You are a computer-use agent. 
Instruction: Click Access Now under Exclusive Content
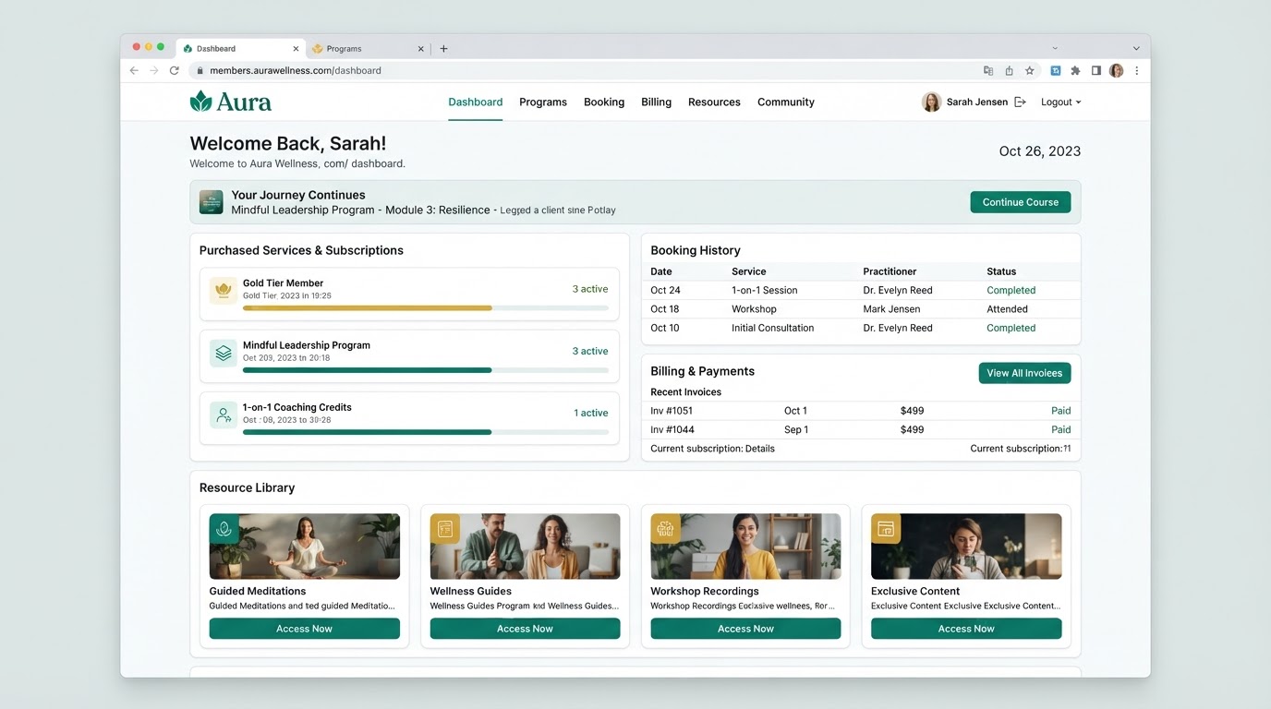tap(966, 629)
